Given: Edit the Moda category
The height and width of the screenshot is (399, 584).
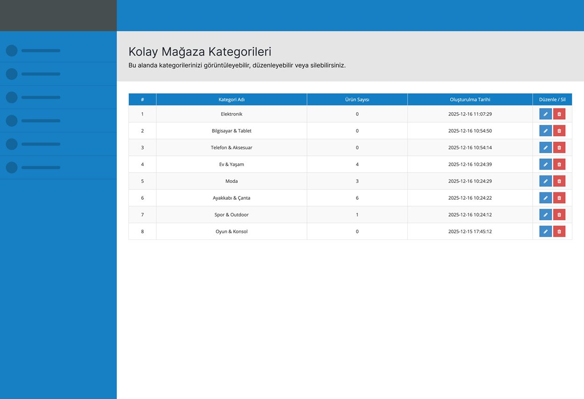Looking at the screenshot, I should [545, 181].
